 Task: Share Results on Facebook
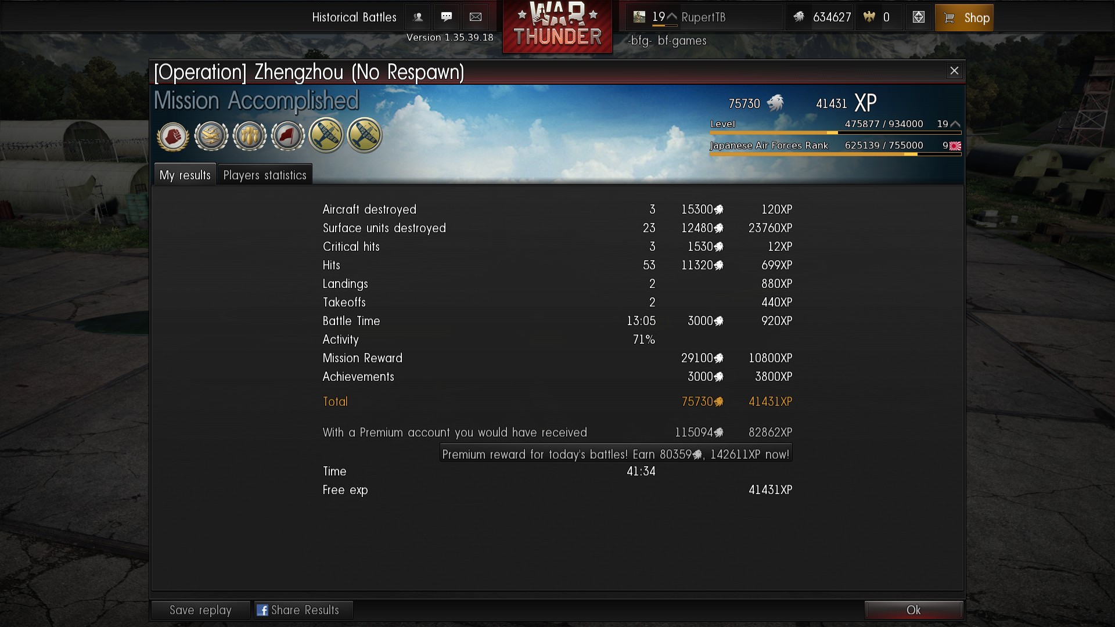304,610
